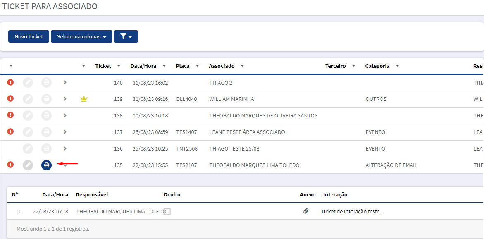Screen dimensions: 484x239
Task: Click the edit pencil icon for ticket 136
Action: (28, 148)
